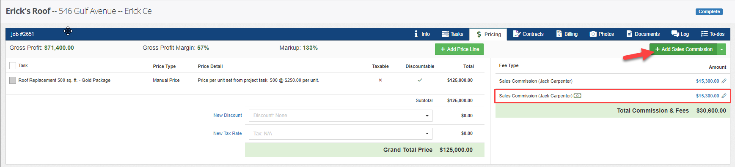
Task: Click the Add Price Line button
Action: point(459,49)
